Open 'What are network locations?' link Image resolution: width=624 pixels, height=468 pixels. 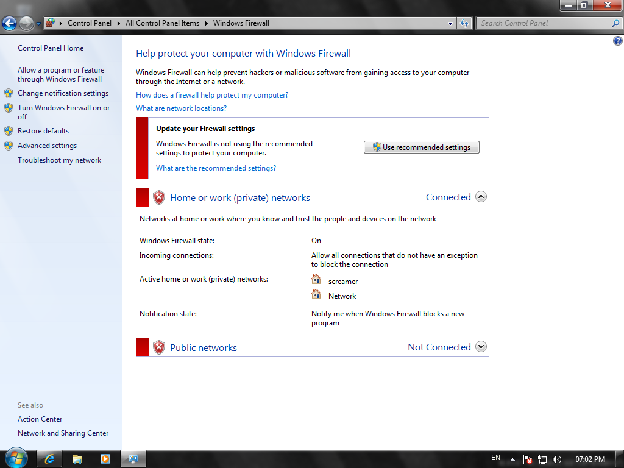pyautogui.click(x=181, y=108)
